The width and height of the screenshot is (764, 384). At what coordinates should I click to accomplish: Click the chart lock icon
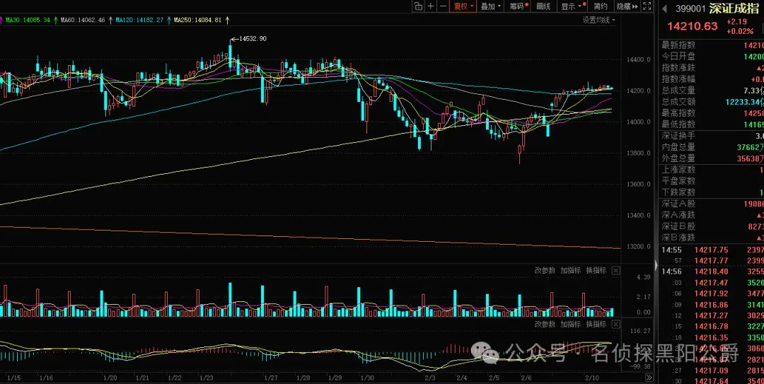418,6
